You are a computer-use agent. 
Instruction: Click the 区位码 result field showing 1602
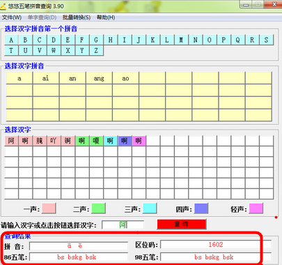[x=216, y=245]
